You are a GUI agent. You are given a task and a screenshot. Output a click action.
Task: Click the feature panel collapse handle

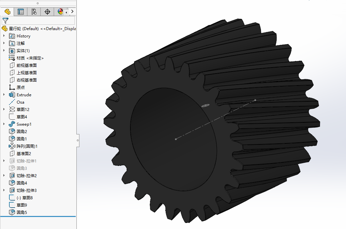pos(78,140)
